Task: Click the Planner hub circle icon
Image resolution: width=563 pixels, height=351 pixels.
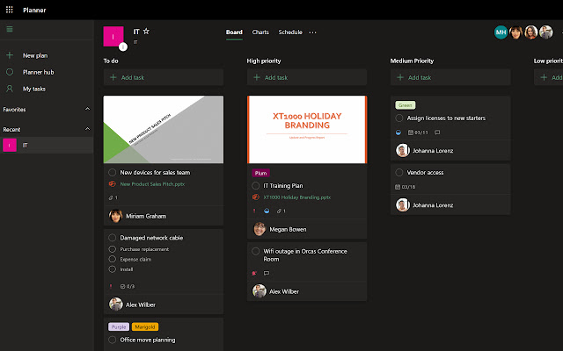Action: point(10,72)
